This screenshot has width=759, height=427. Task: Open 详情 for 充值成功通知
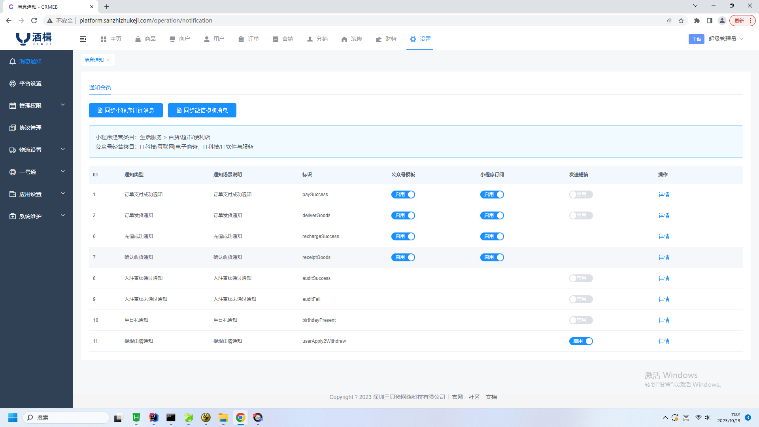pos(664,236)
